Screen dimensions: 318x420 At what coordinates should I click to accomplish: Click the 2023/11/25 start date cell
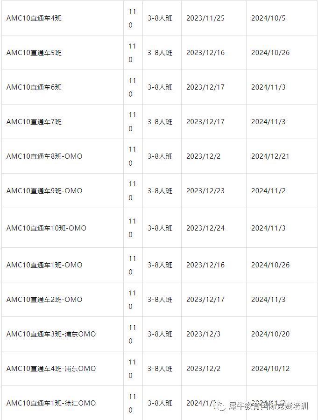pos(205,18)
